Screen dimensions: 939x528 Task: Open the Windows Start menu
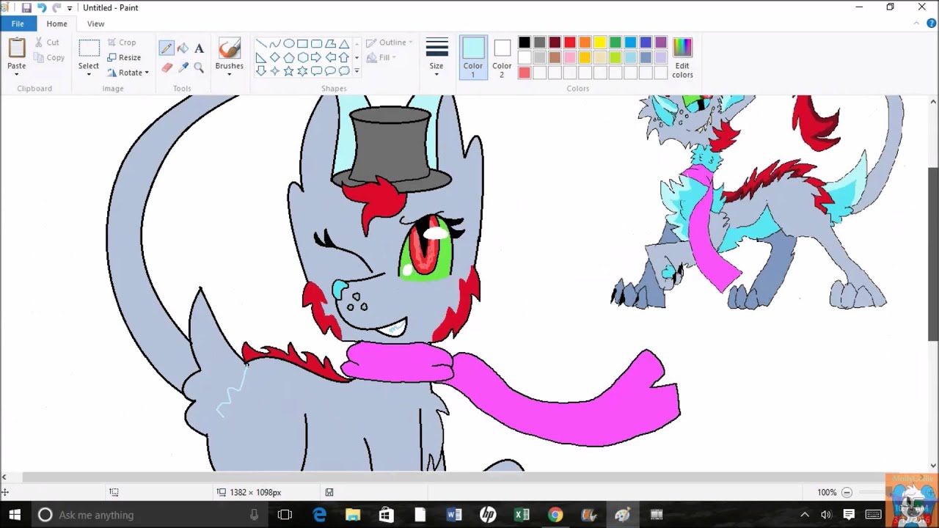click(x=15, y=515)
